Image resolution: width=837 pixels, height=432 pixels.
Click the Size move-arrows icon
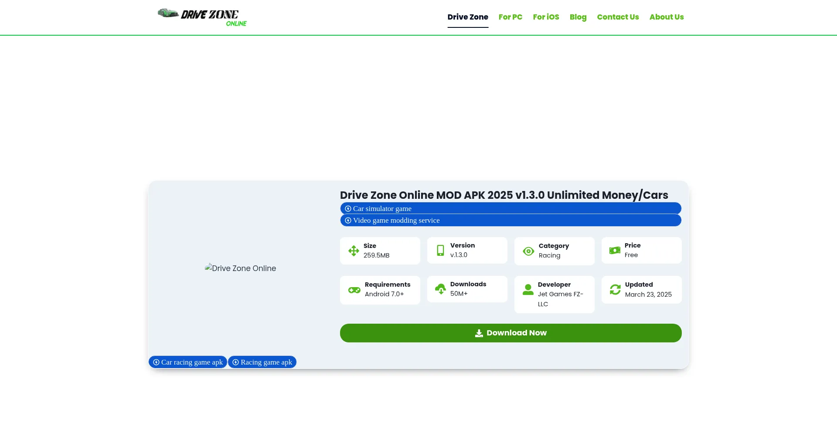[x=354, y=251]
